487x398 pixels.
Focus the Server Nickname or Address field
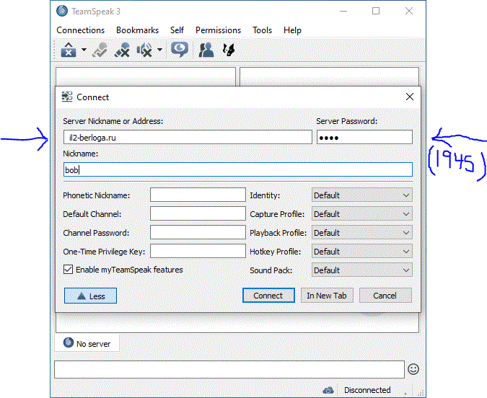click(x=188, y=137)
